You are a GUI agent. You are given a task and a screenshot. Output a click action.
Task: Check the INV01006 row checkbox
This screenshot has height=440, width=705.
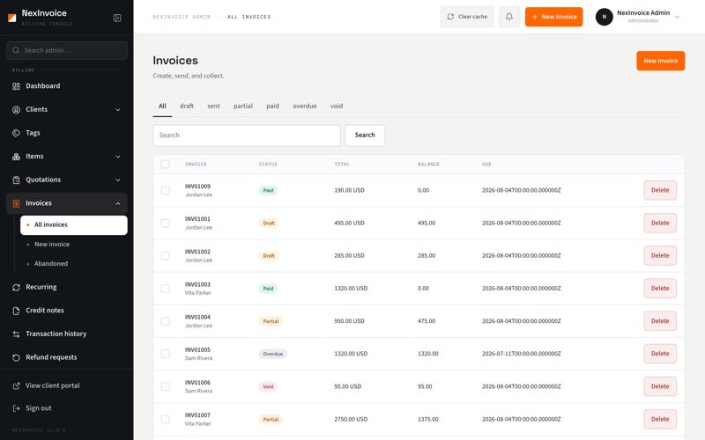point(166,386)
